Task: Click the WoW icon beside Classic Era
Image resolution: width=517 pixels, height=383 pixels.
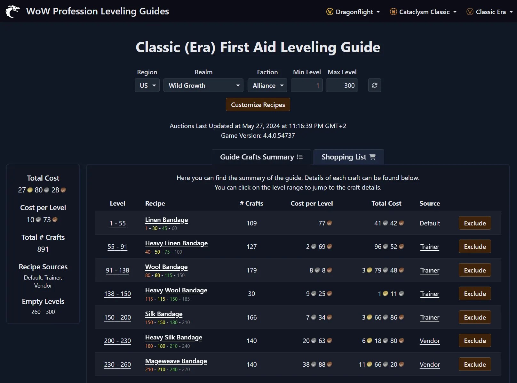Action: tap(470, 12)
